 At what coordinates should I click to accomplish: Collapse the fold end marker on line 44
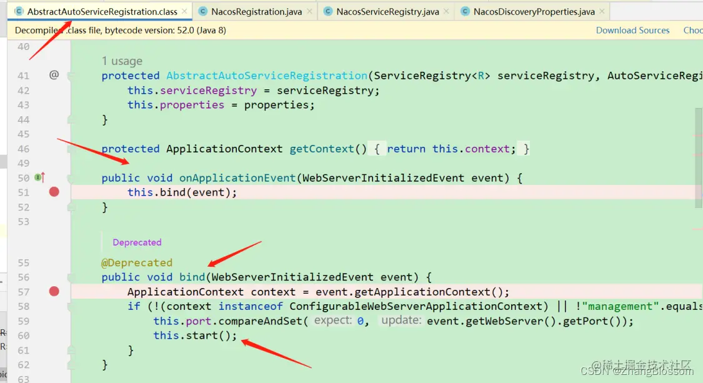click(x=71, y=119)
